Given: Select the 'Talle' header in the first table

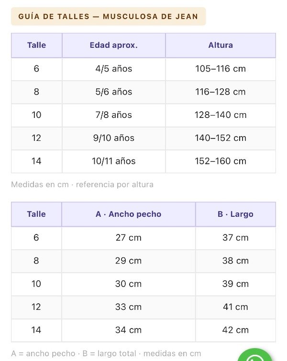Looking at the screenshot, I should coord(37,45).
